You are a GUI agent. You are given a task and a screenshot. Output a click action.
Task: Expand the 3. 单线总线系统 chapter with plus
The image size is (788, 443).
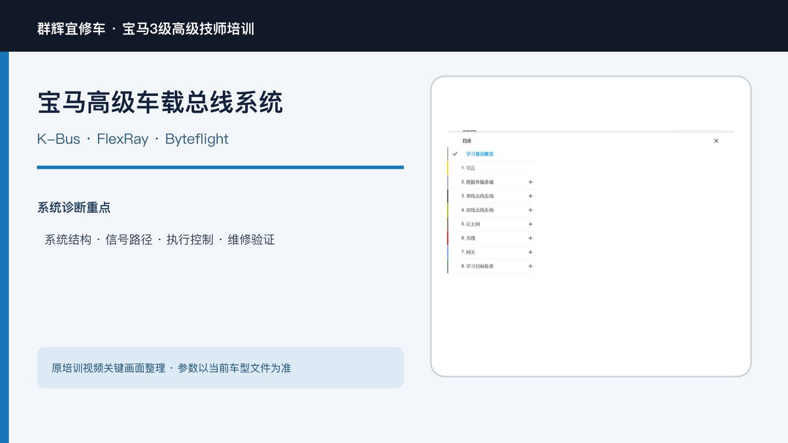tap(530, 196)
